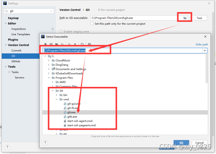Open Plugins settings page
Viewport: 216px width, 154px height.
pos(13,40)
